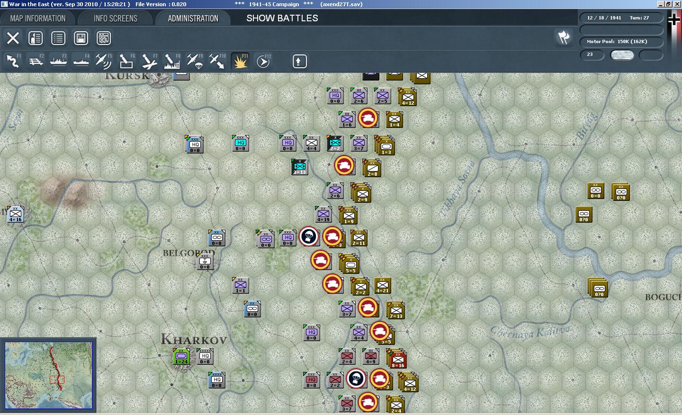Activate the F7 bomb airfield icon
The image size is (682, 415).
click(x=149, y=61)
